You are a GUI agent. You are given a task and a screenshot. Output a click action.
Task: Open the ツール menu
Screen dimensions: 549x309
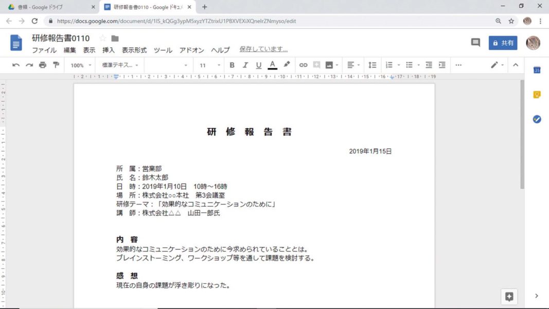(163, 50)
